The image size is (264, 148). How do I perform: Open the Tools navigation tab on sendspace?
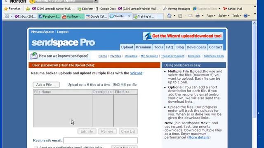[158, 47]
